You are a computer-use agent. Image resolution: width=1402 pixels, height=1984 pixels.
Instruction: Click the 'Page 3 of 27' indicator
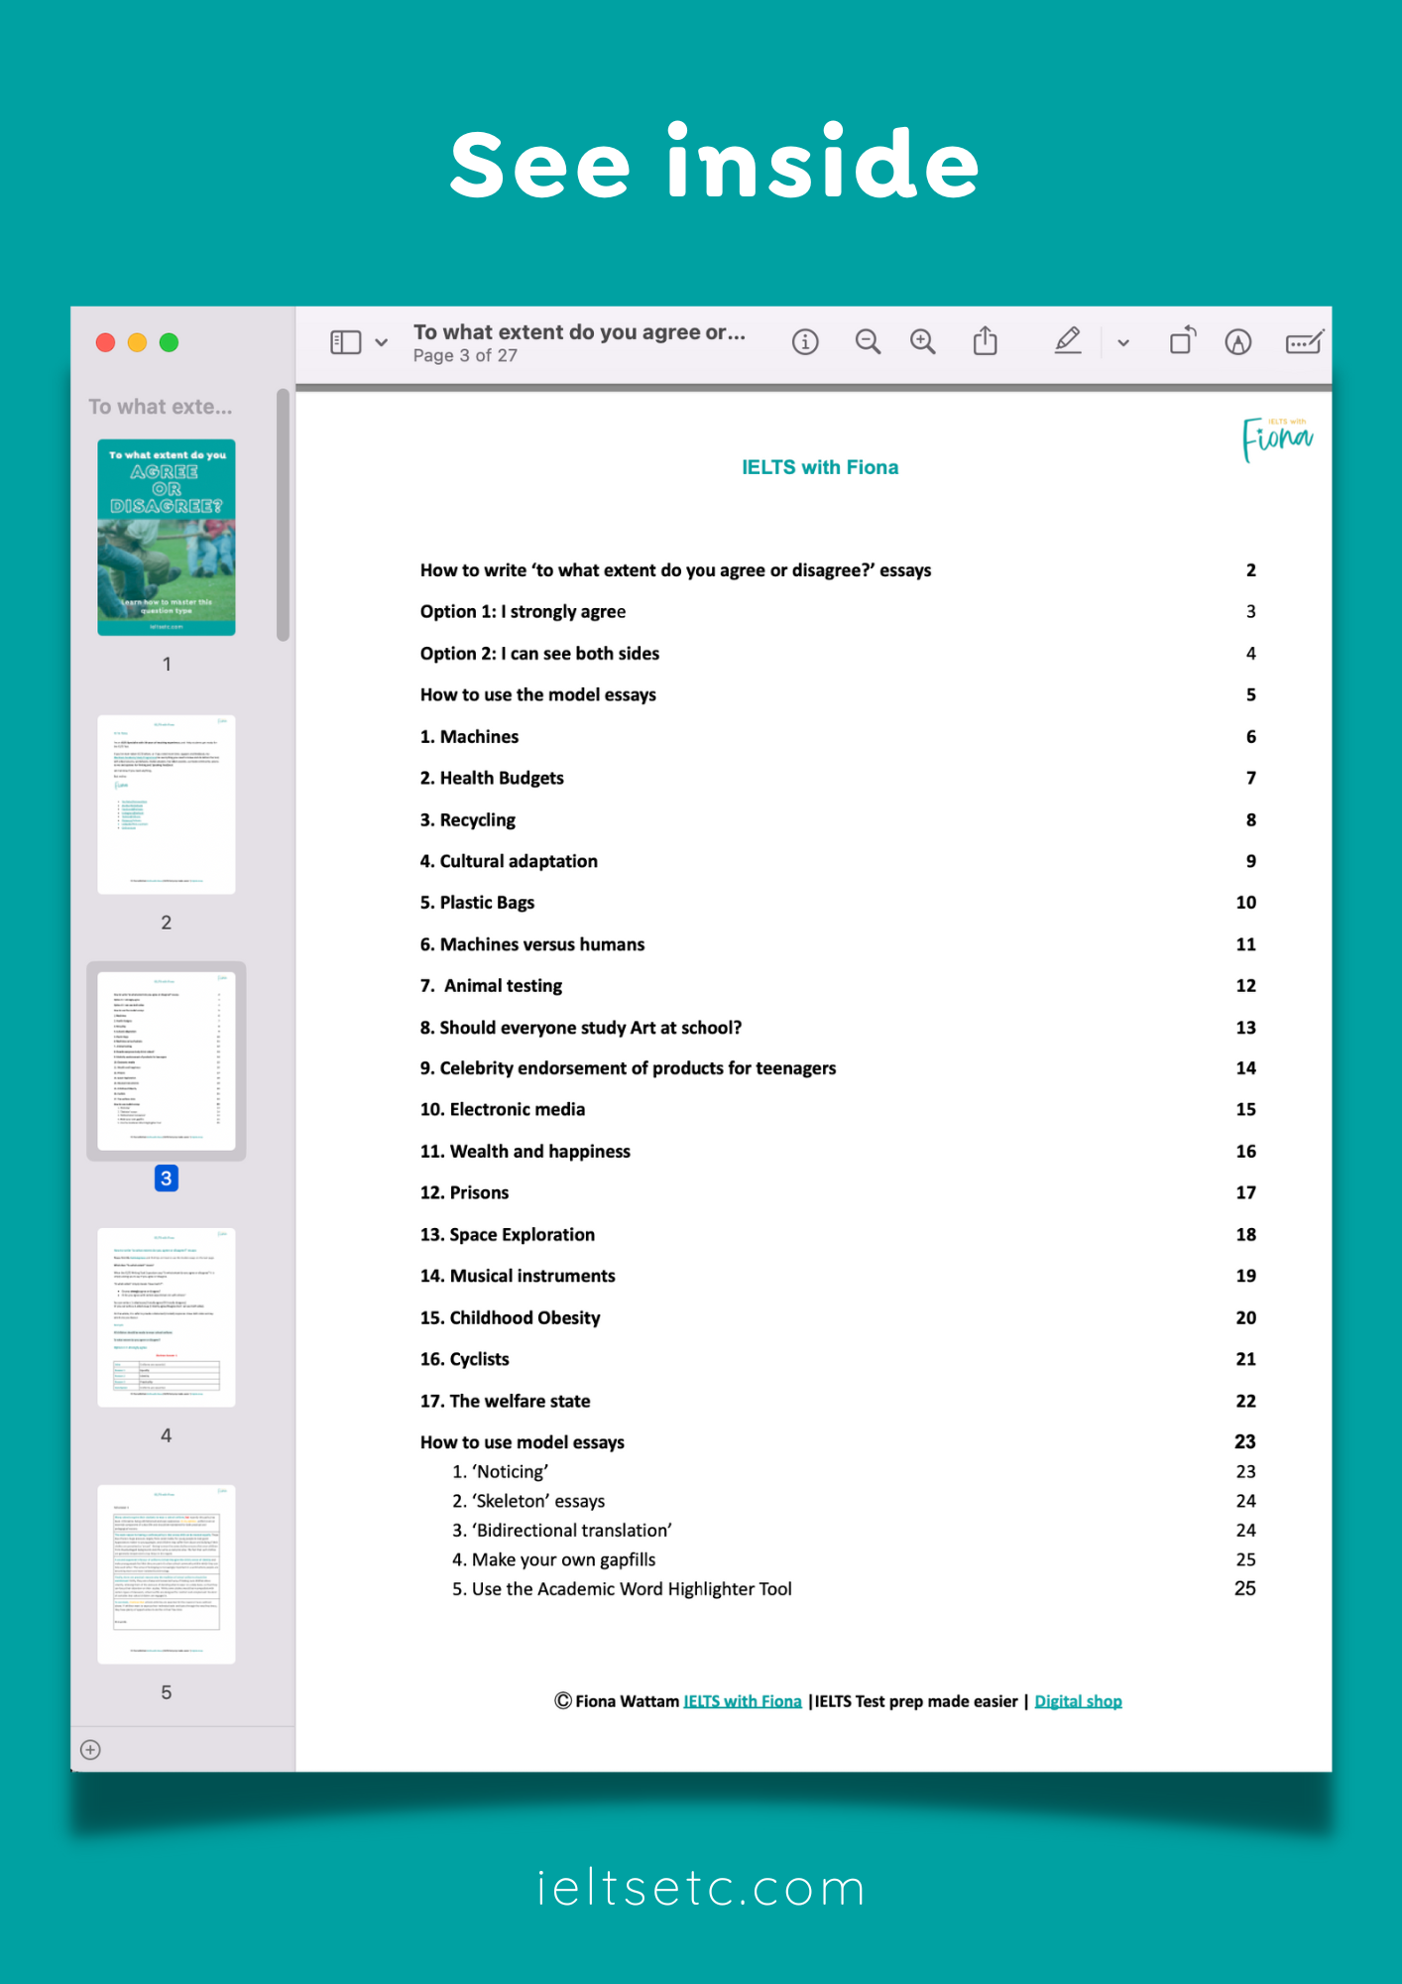pos(465,356)
